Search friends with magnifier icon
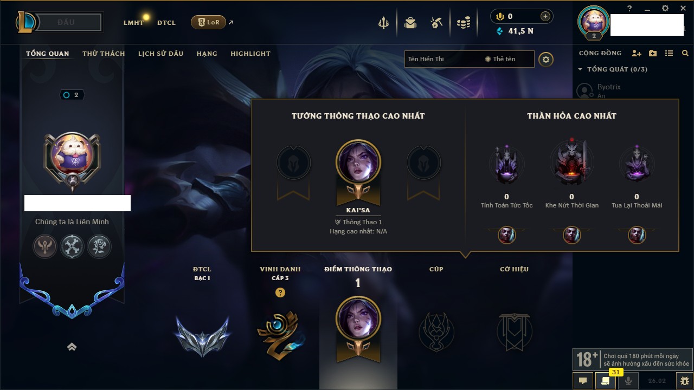Image resolution: width=694 pixels, height=390 pixels. point(685,53)
